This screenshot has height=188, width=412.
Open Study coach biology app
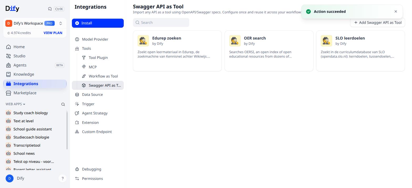coord(30,113)
